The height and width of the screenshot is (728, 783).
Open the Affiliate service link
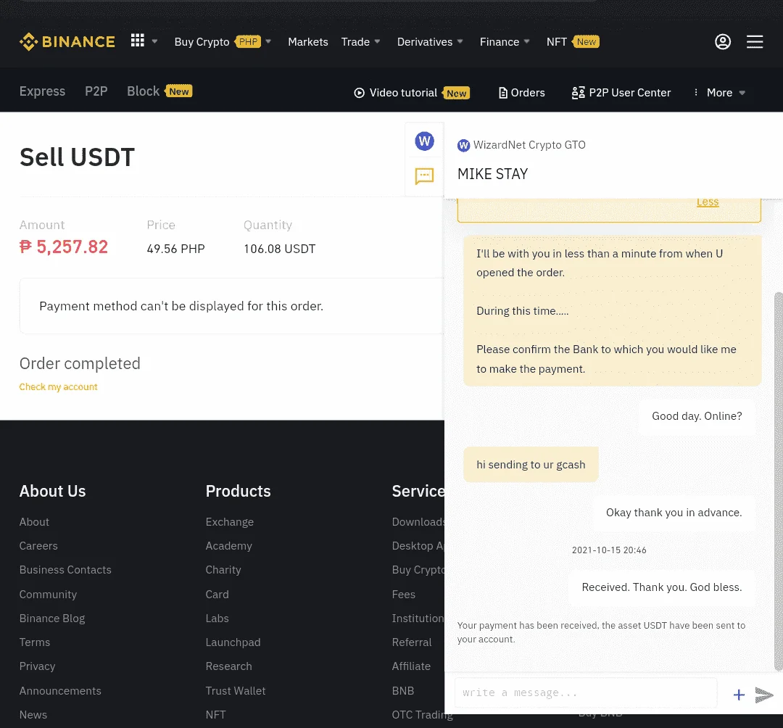pos(412,666)
